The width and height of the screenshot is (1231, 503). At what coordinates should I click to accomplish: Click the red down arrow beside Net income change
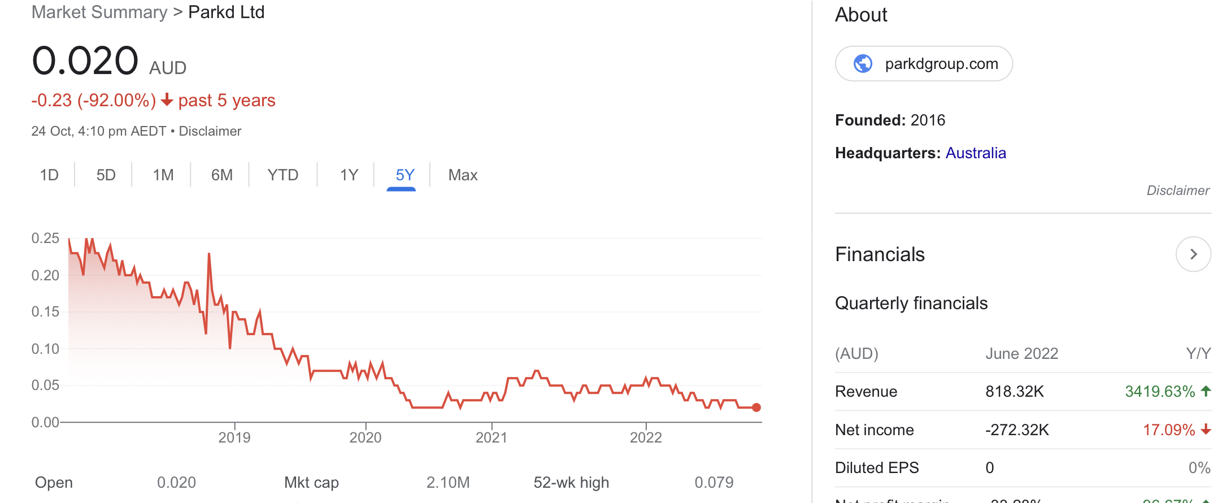click(1206, 430)
